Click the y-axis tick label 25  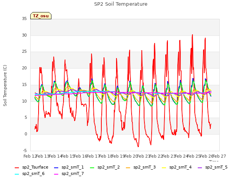(24, 52)
